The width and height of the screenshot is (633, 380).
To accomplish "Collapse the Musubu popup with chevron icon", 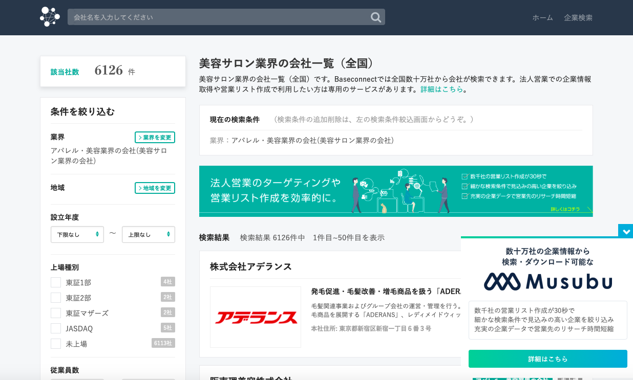I will pos(625,231).
